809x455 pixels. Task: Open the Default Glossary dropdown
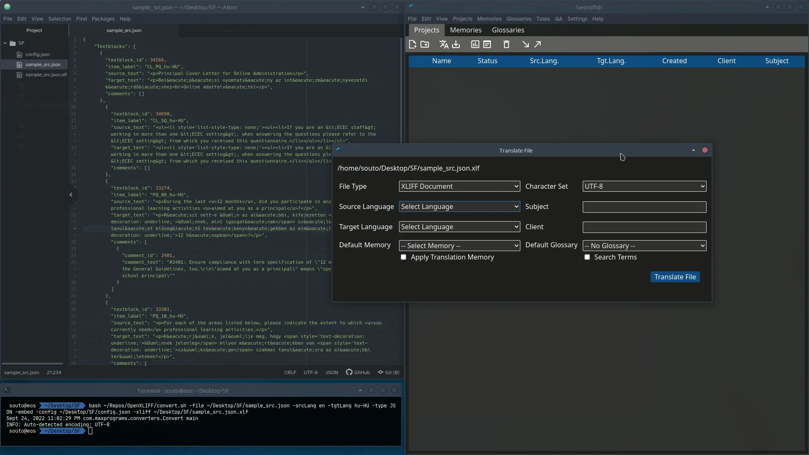[x=644, y=245]
